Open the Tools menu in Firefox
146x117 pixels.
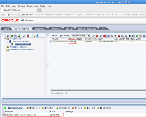pos(42,6)
